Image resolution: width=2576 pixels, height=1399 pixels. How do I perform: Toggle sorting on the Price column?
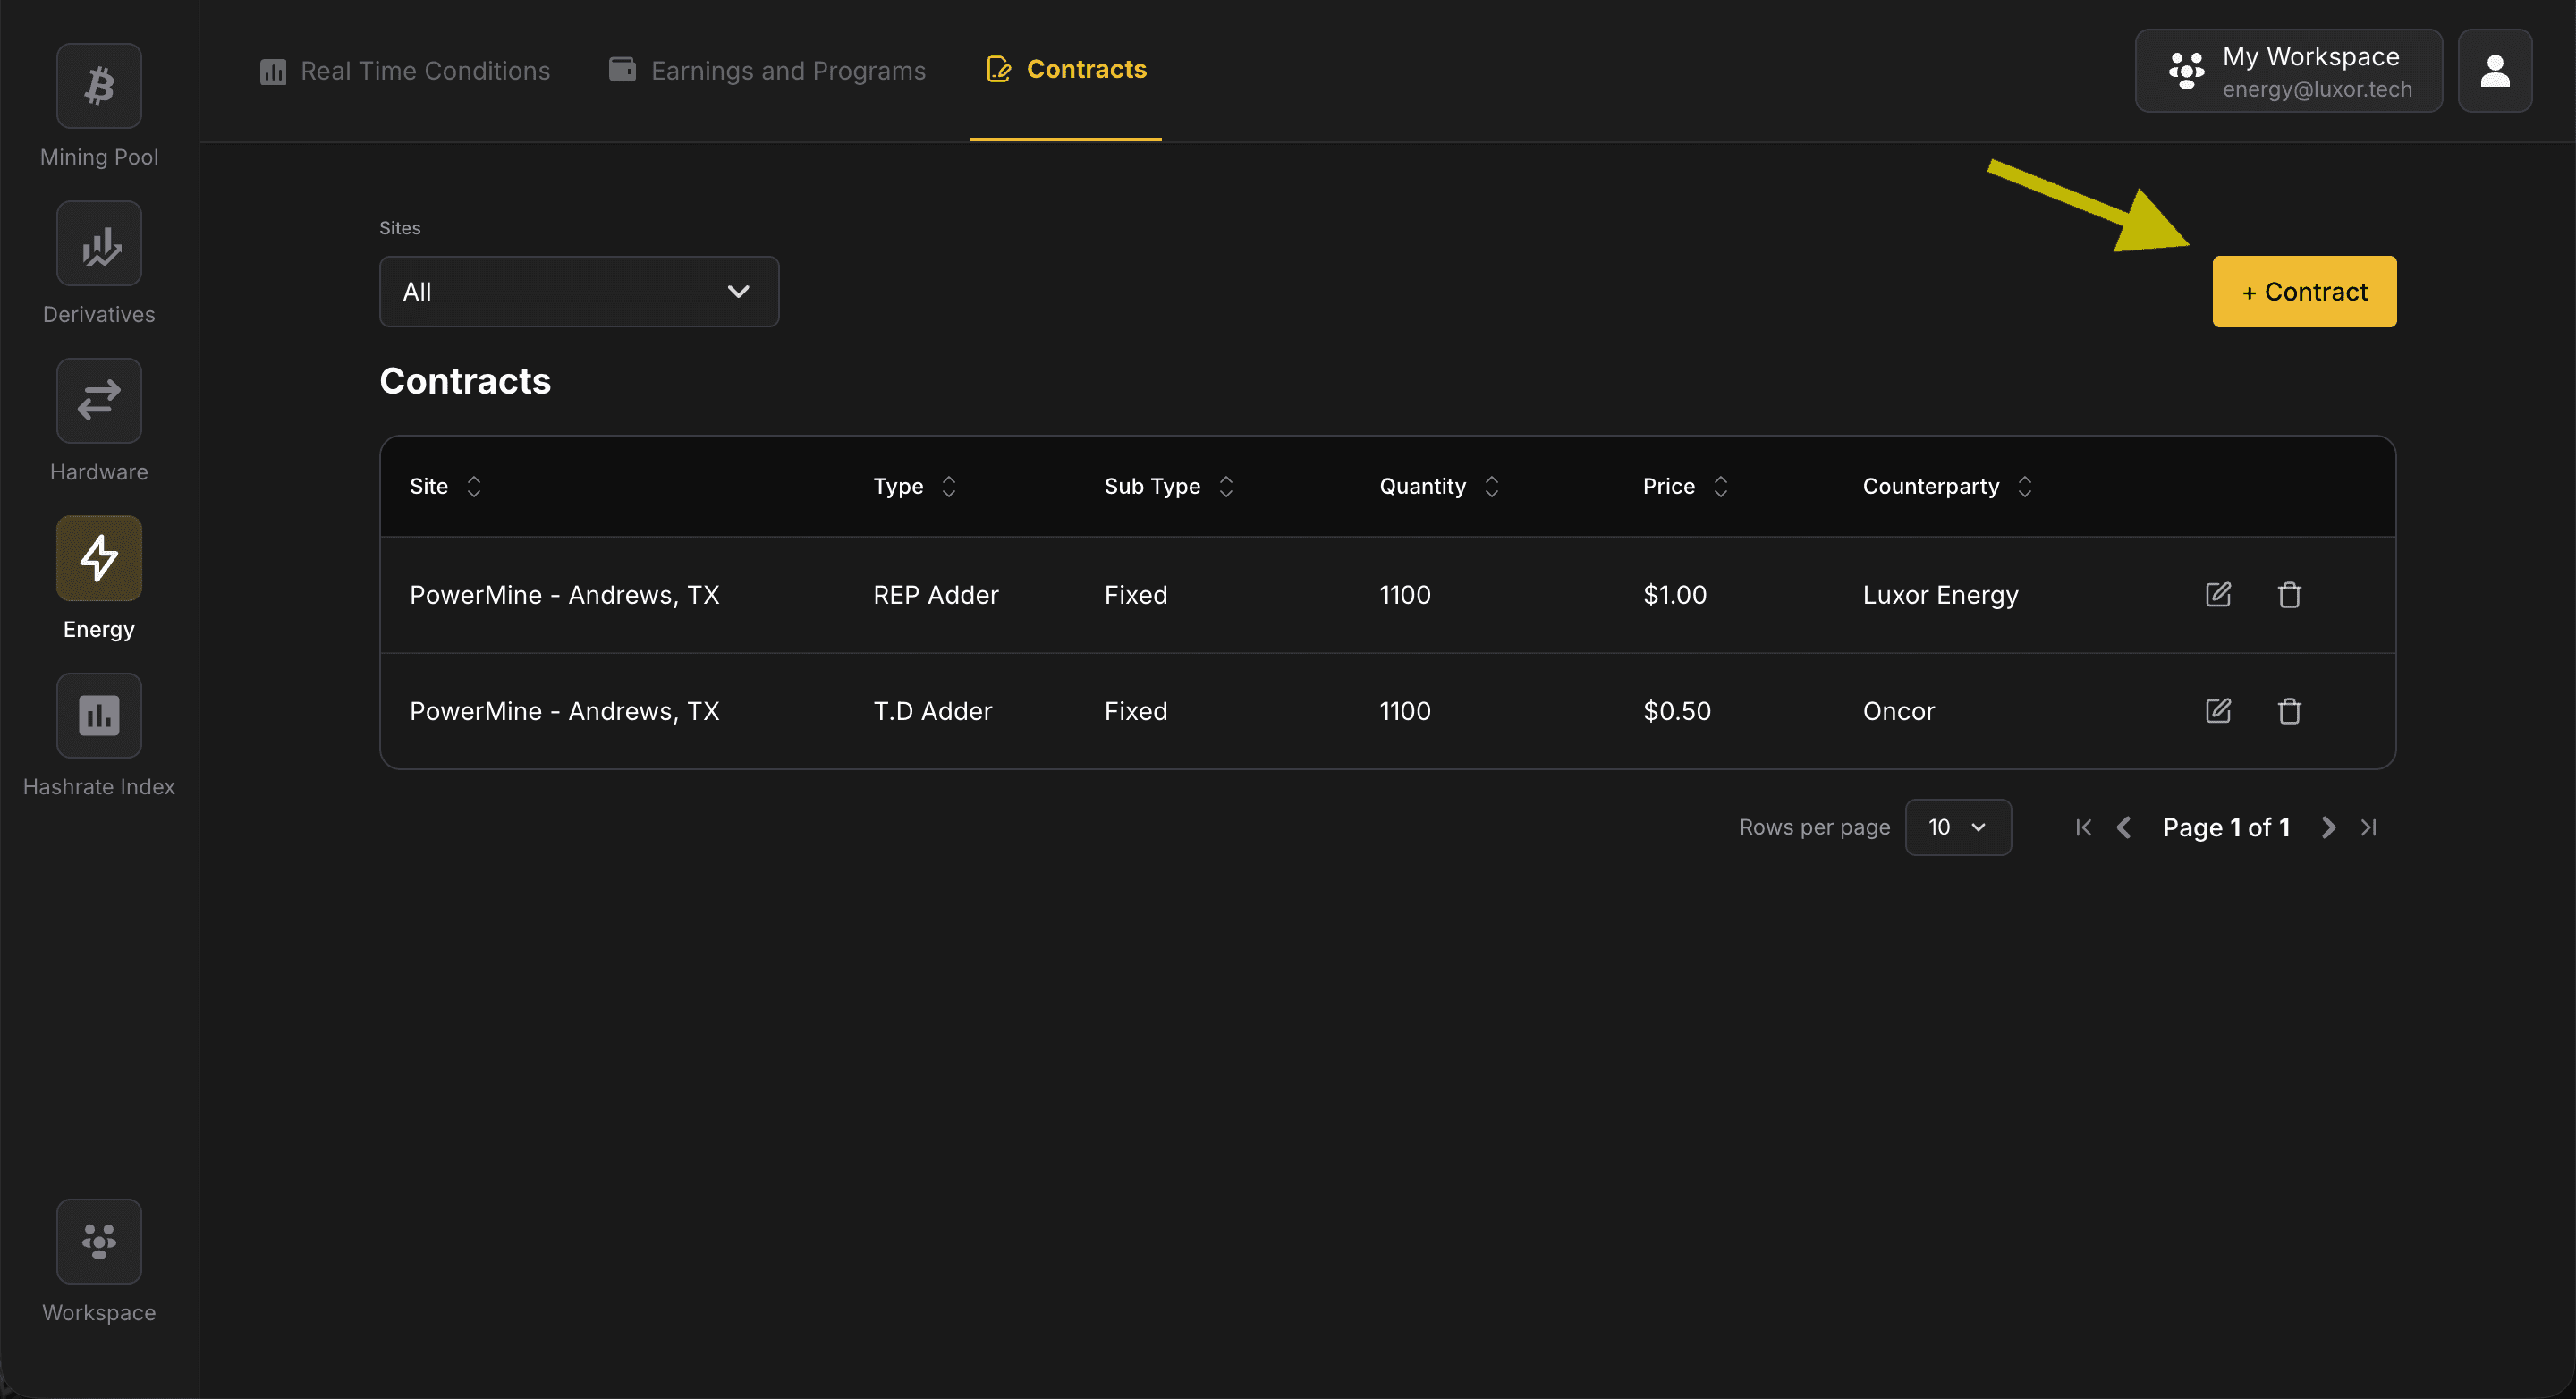click(1720, 486)
